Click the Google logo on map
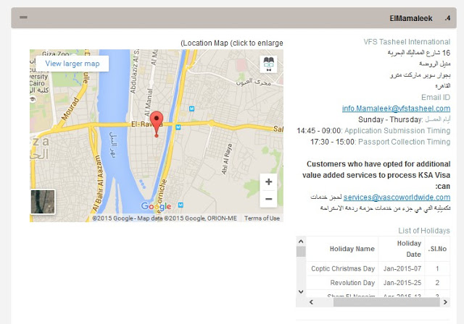 [x=156, y=206]
